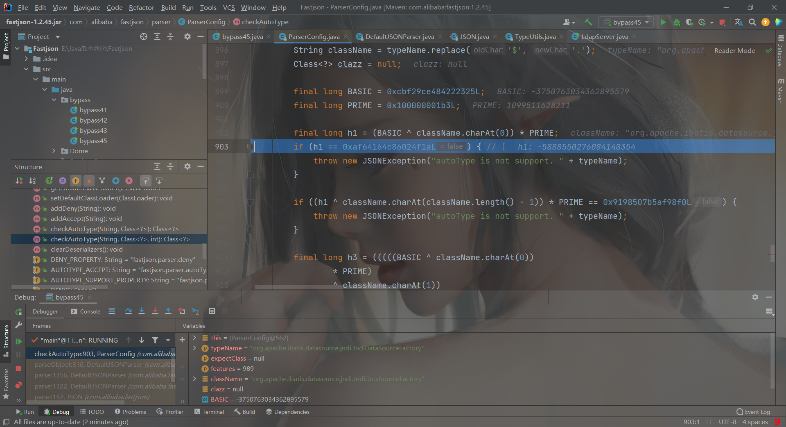
Task: Expand typeName variable in Variables
Action: (195, 348)
